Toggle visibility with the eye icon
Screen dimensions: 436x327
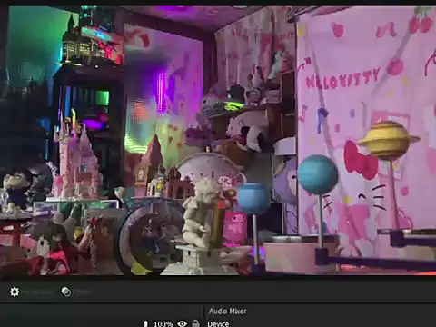pyautogui.click(x=182, y=323)
